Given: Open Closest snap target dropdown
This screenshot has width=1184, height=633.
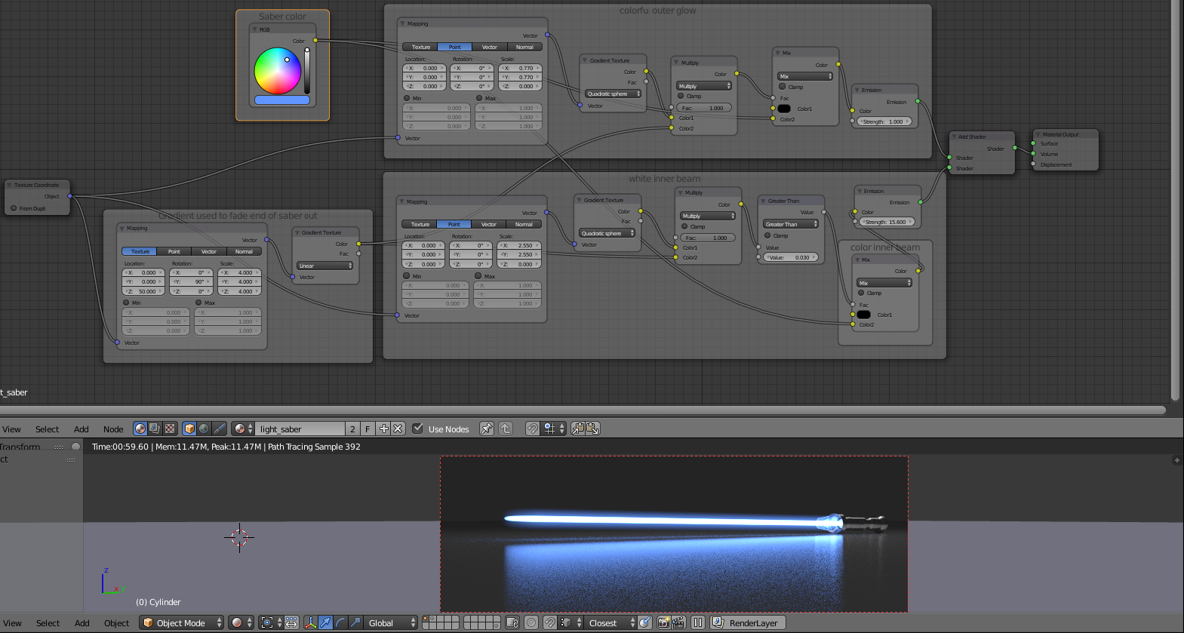Looking at the screenshot, I should [x=610, y=622].
